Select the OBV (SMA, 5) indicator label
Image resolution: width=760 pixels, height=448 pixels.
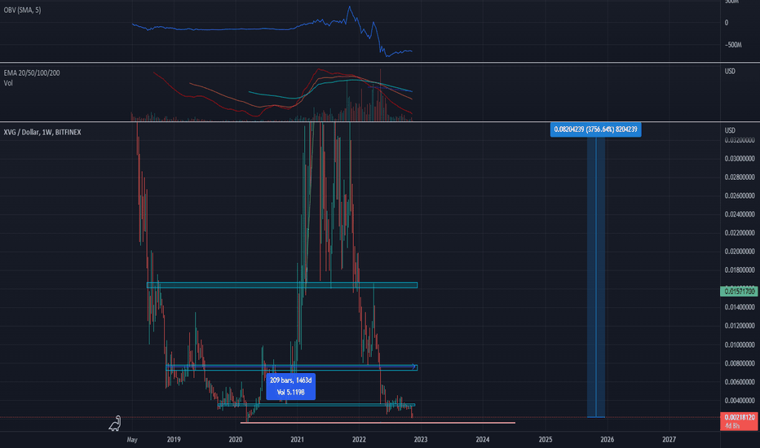(22, 10)
